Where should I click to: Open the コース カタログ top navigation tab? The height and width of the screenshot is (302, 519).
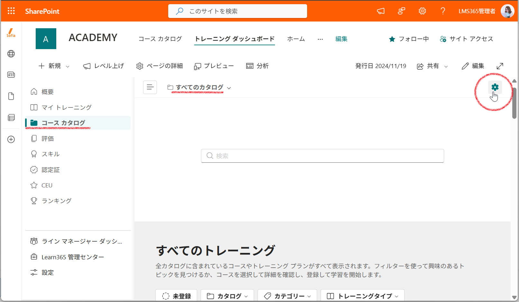coord(160,39)
